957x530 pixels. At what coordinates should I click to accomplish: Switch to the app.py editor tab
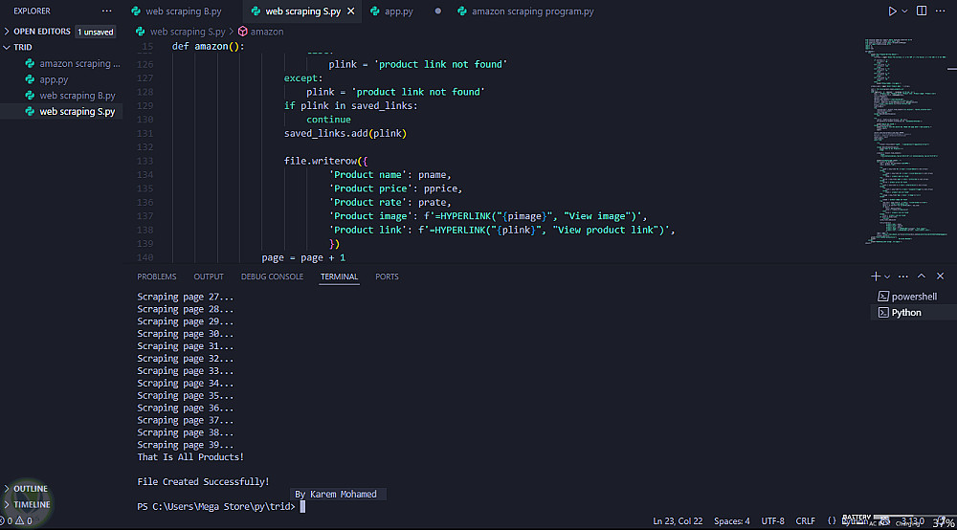coord(398,11)
